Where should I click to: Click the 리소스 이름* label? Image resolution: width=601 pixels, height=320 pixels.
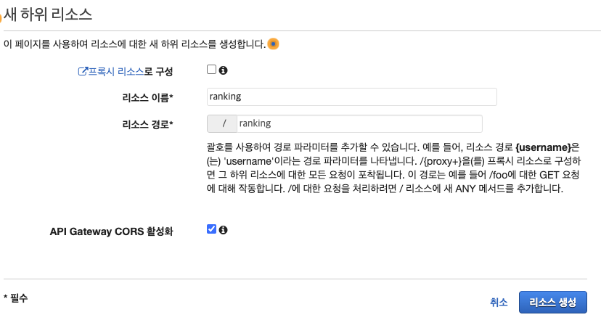147,98
